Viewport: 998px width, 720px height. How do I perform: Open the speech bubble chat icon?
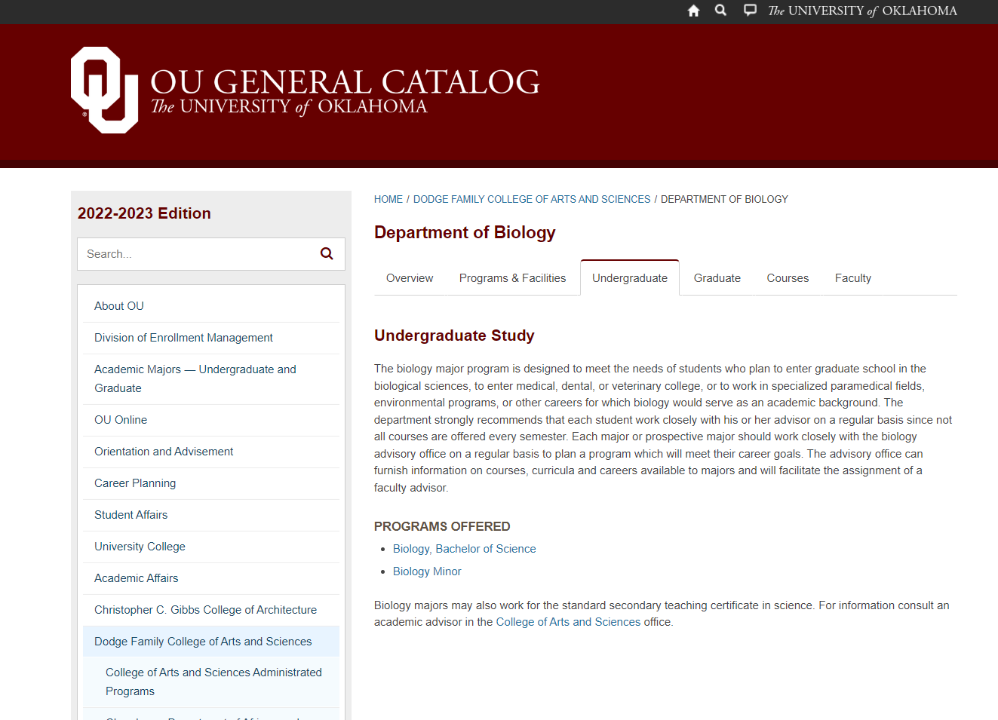[x=750, y=11]
